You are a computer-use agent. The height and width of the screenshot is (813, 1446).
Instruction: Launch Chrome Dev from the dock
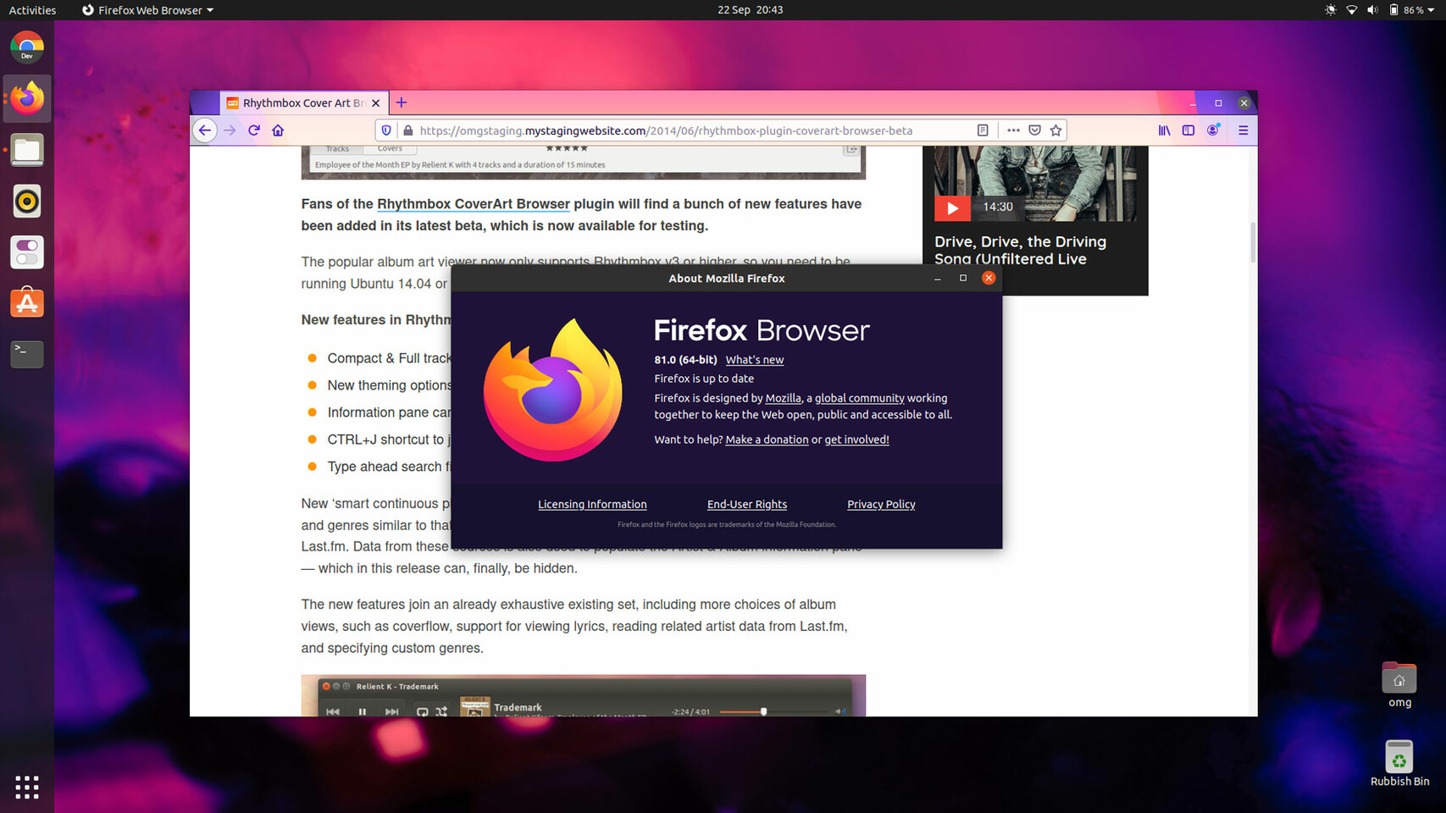point(27,47)
